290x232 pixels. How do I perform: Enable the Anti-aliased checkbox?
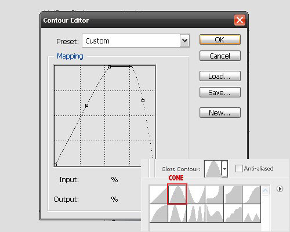coord(239,168)
